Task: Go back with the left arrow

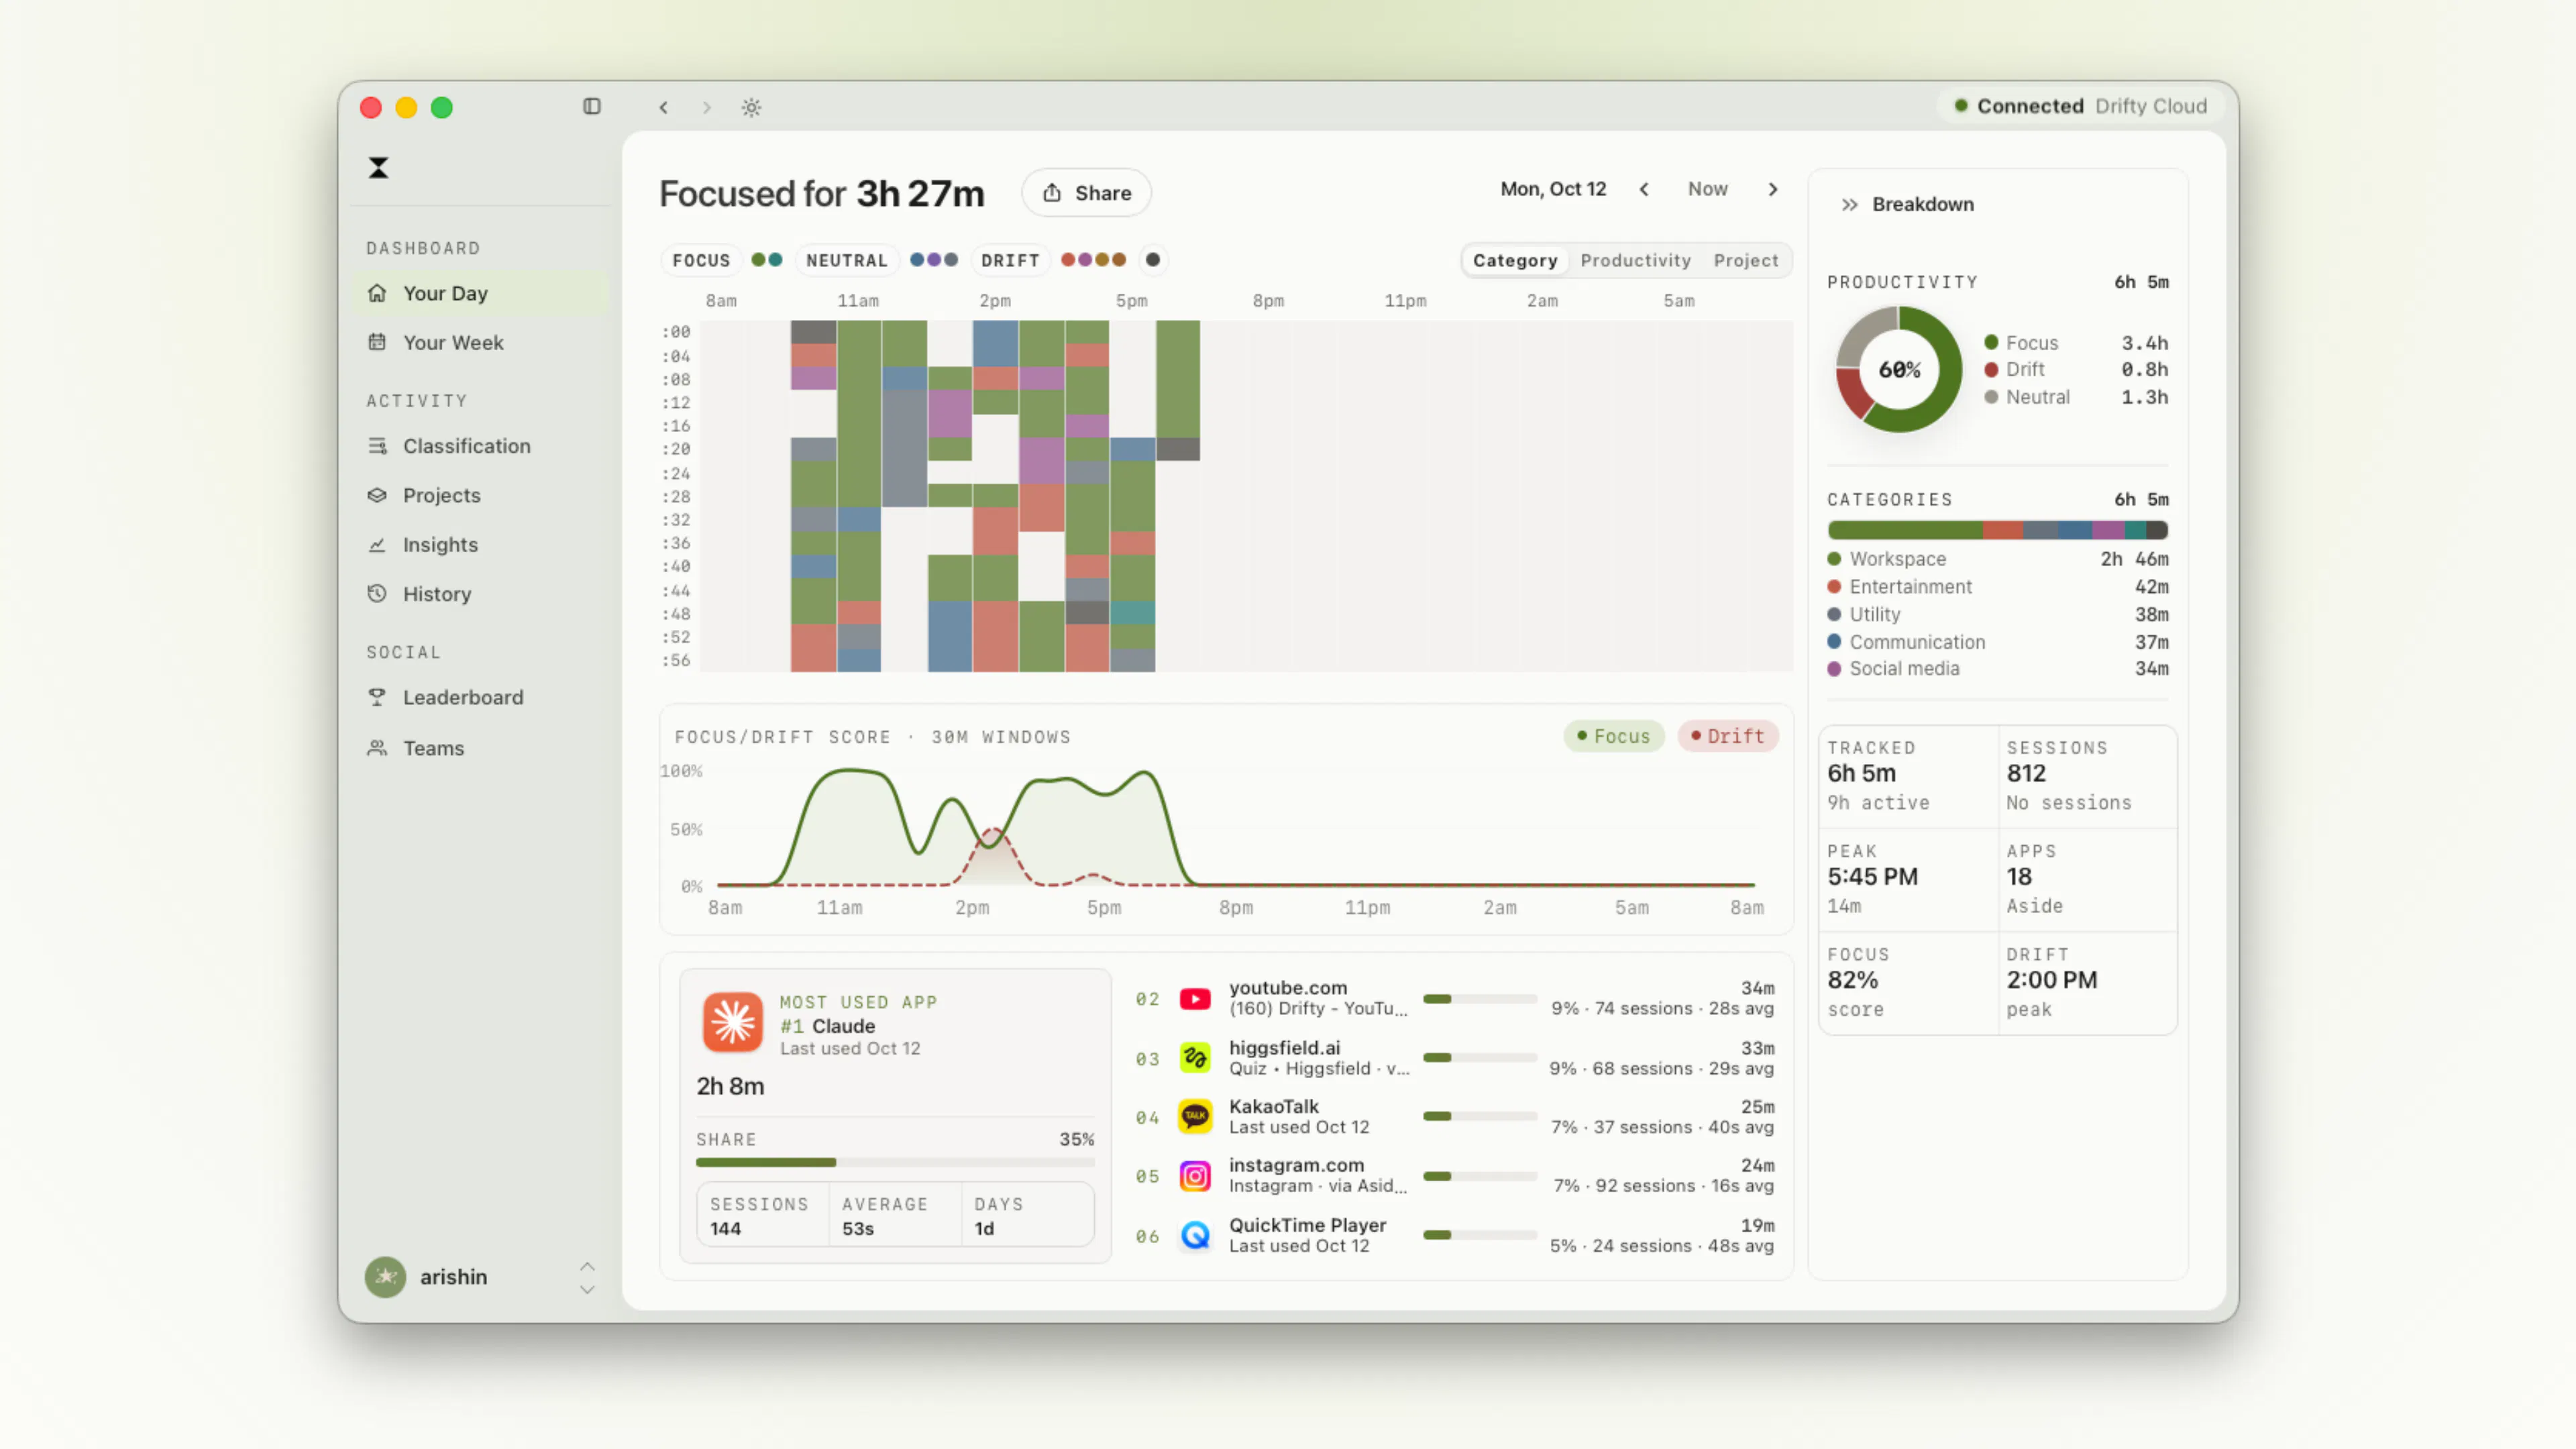Action: tap(663, 107)
